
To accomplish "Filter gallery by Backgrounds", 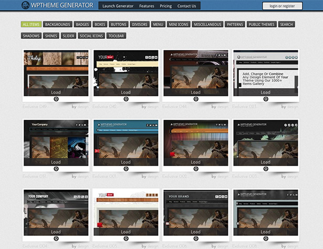I will tap(57, 24).
